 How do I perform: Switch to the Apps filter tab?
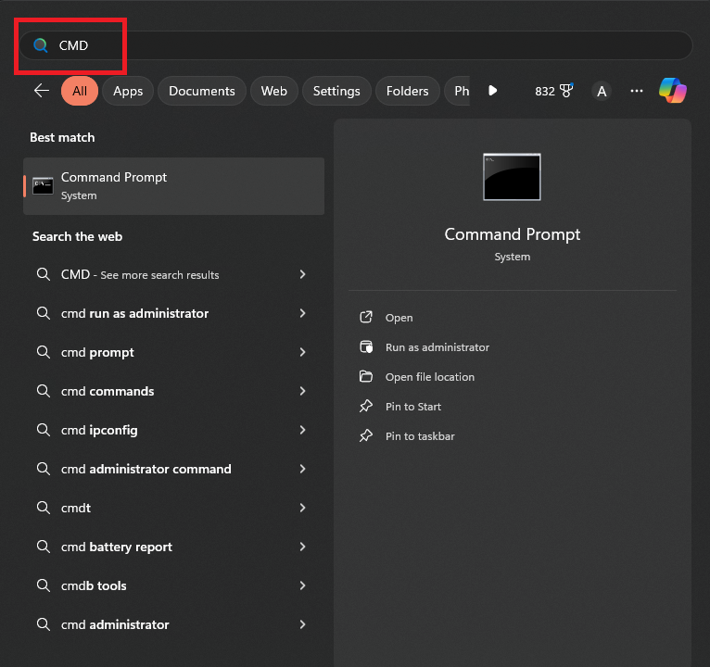click(128, 91)
